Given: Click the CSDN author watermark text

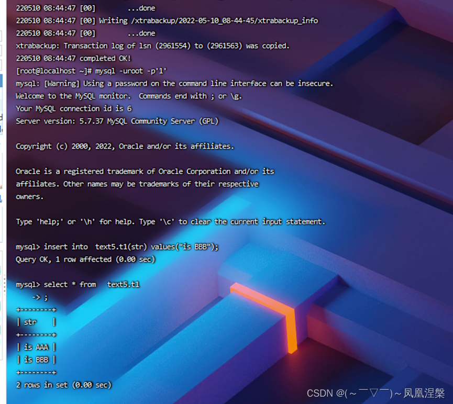Looking at the screenshot, I should (x=375, y=394).
